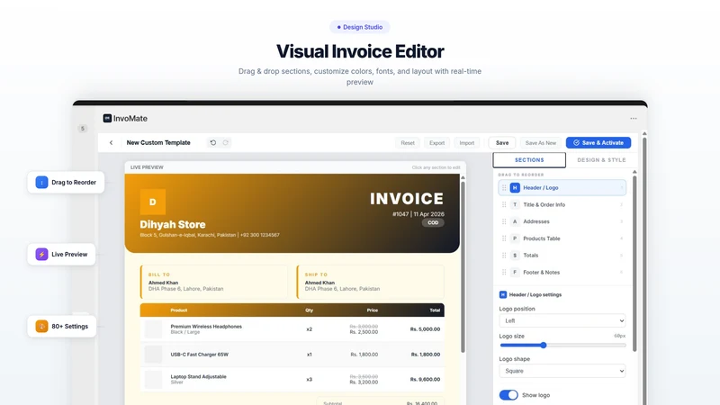Click the Save As New button
This screenshot has height=405, width=720.
tap(541, 143)
